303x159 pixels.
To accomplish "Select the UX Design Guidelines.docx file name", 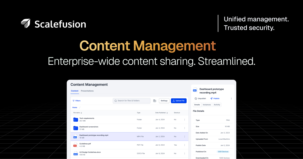I will 90,152.
